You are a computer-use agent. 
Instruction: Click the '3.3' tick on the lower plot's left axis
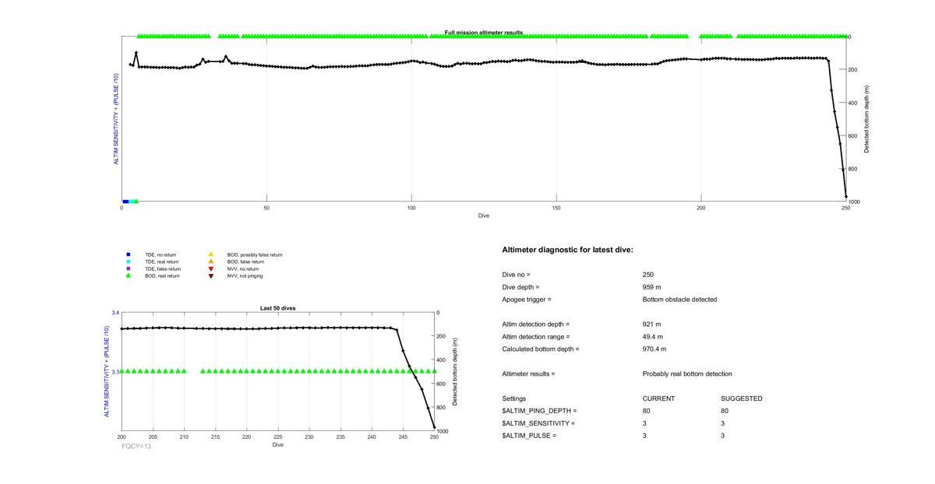tap(115, 372)
